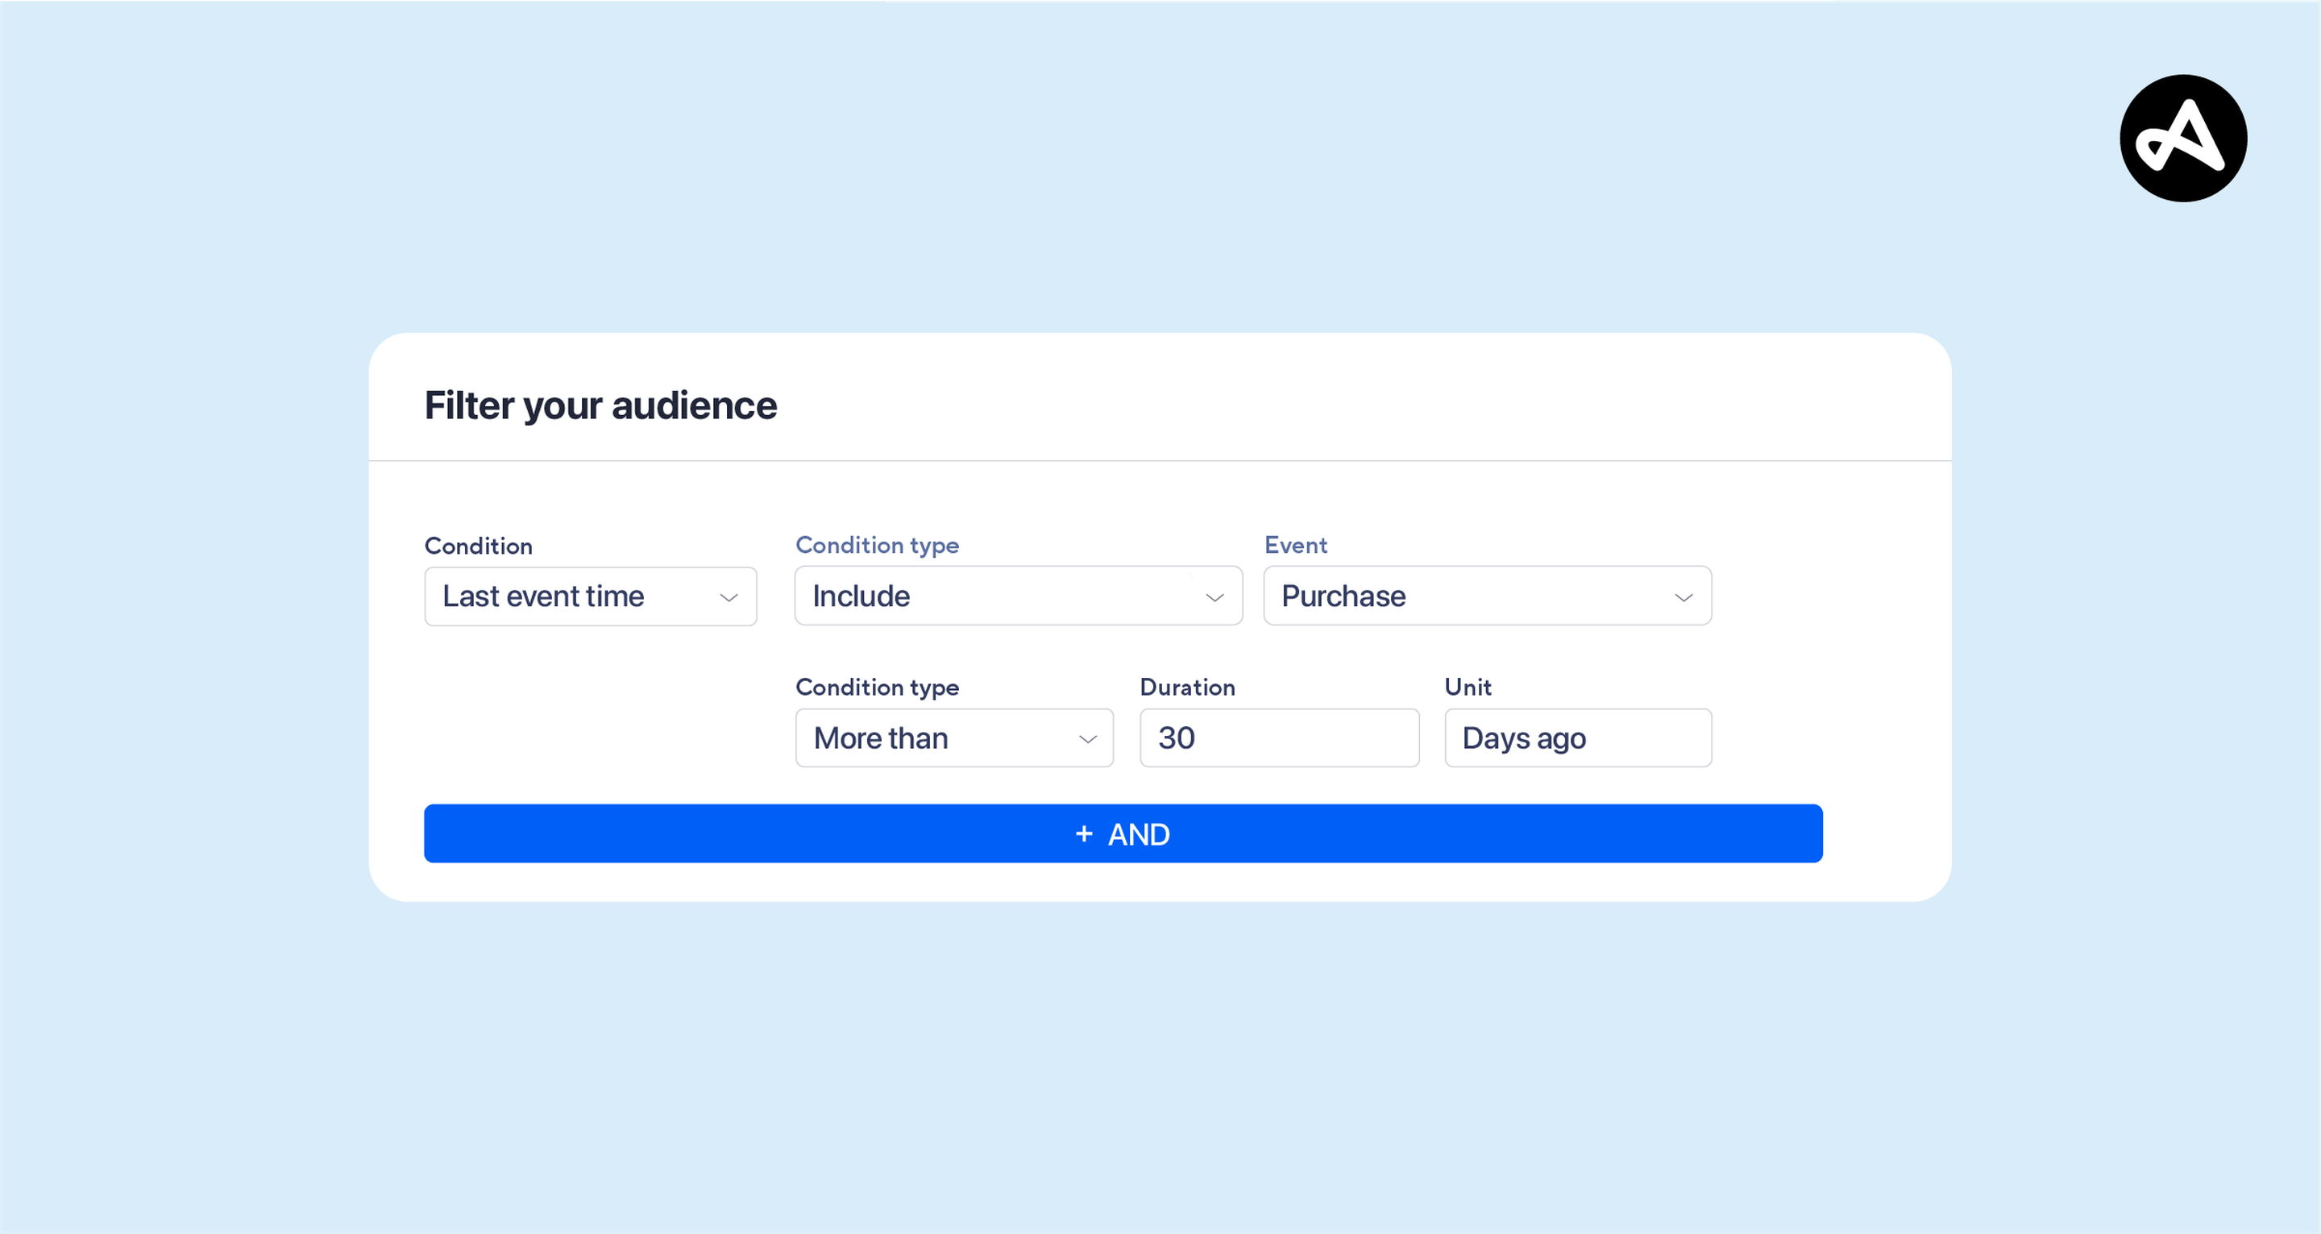This screenshot has width=2321, height=1234.
Task: Click the Duration field containing 30
Action: 1278,738
